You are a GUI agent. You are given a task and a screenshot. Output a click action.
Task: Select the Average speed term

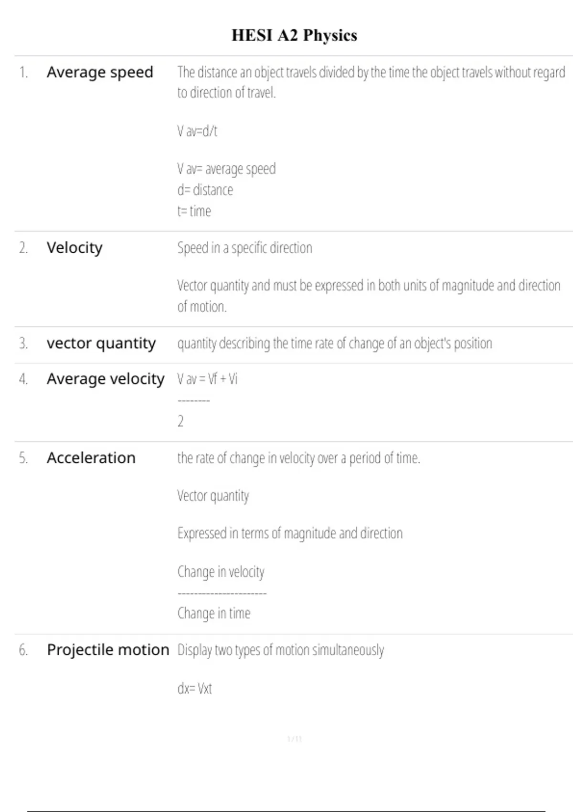click(100, 72)
